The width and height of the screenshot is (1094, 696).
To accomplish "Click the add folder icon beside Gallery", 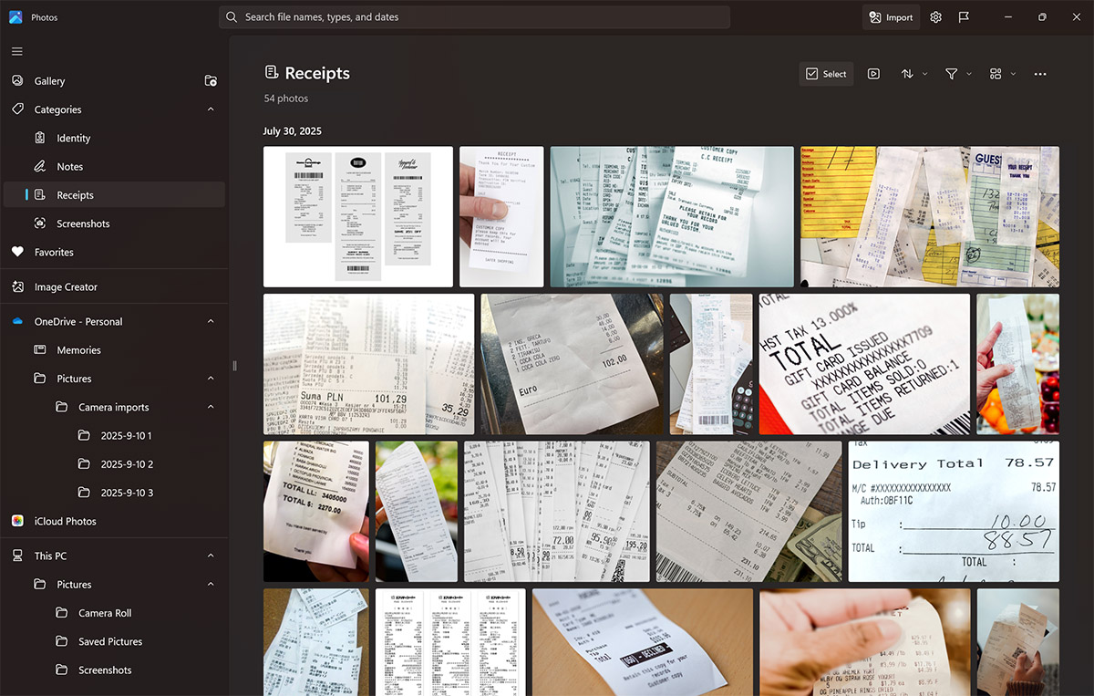I will point(211,81).
